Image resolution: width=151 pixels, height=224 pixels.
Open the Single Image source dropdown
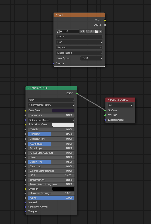tap(79, 53)
